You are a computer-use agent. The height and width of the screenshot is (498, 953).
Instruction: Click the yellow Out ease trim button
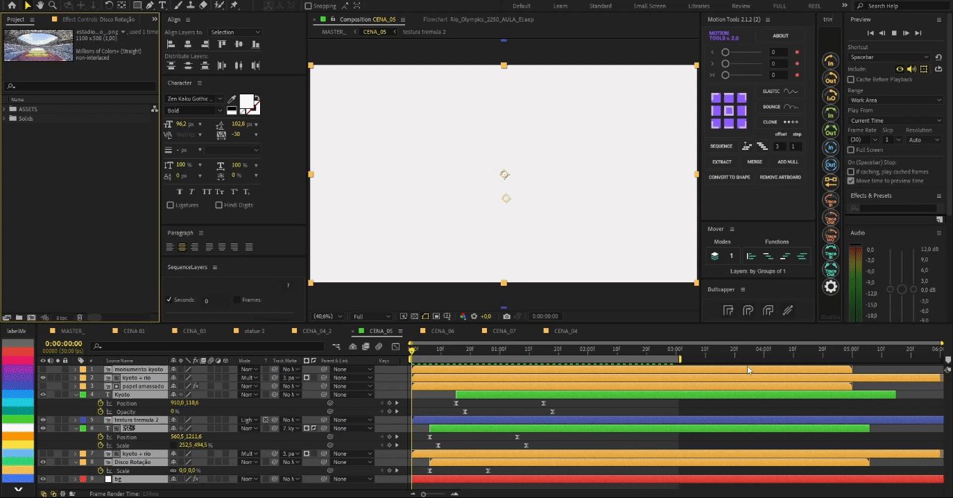[830, 78]
